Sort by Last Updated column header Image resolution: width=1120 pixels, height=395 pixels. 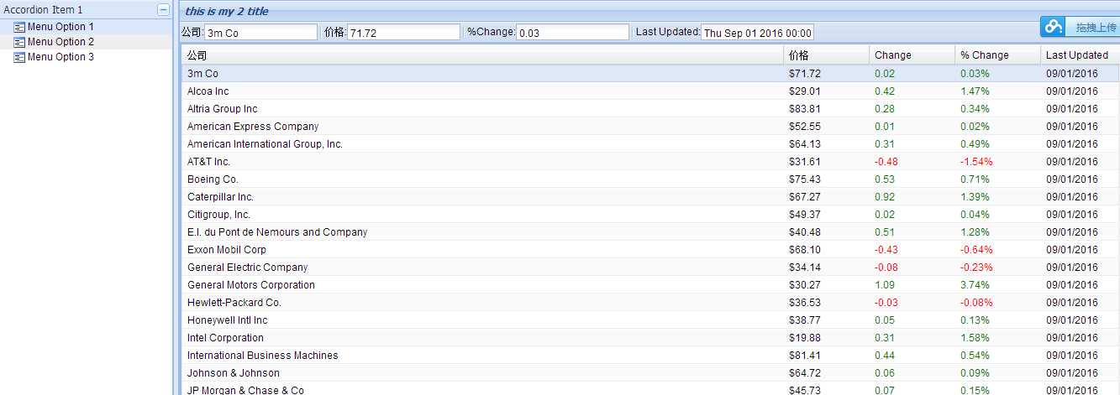click(x=1081, y=55)
